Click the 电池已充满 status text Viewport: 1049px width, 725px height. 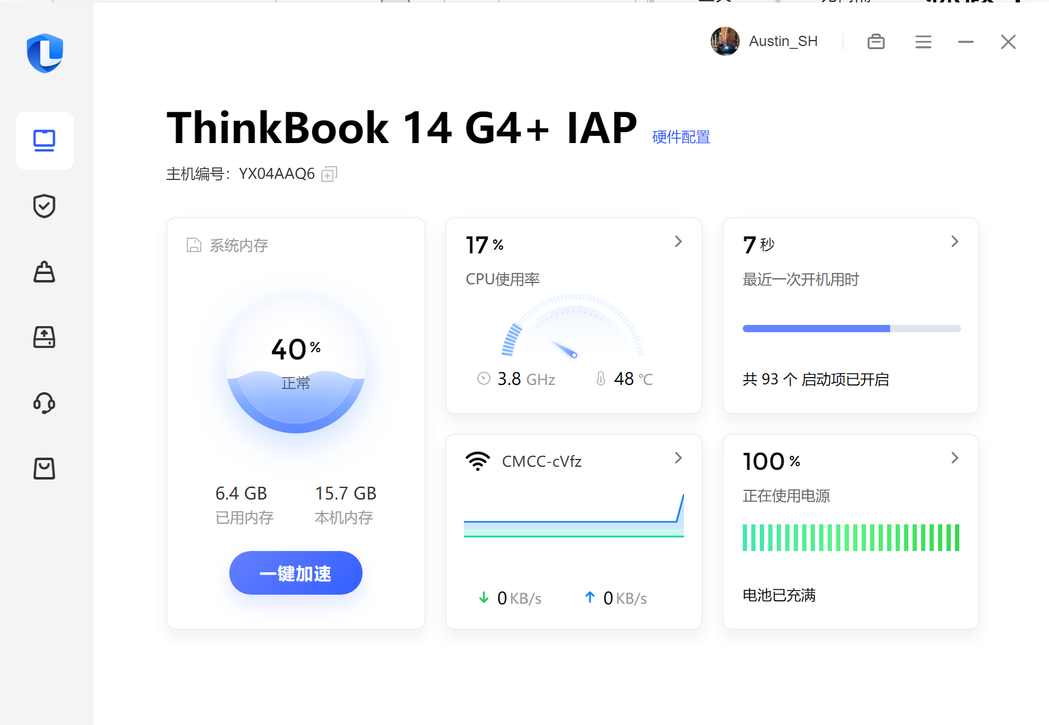click(x=779, y=595)
